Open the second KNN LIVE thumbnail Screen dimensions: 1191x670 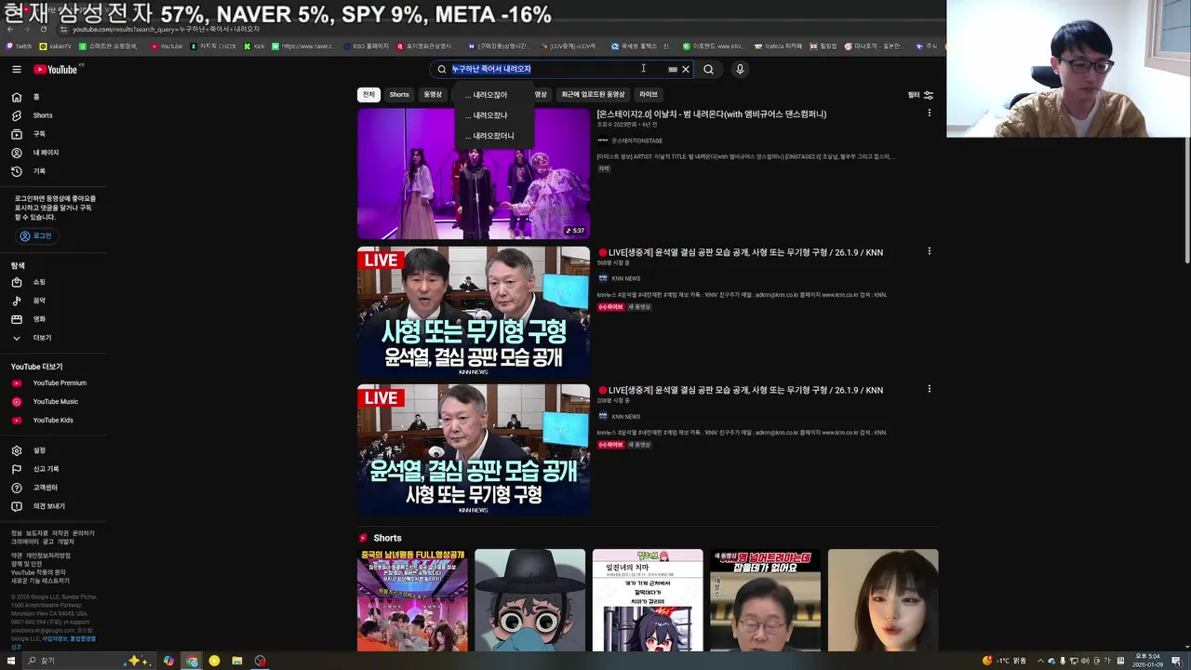tap(474, 449)
